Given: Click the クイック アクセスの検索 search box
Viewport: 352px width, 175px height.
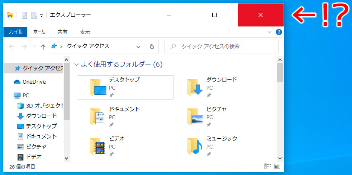Looking at the screenshot, I should [x=221, y=47].
